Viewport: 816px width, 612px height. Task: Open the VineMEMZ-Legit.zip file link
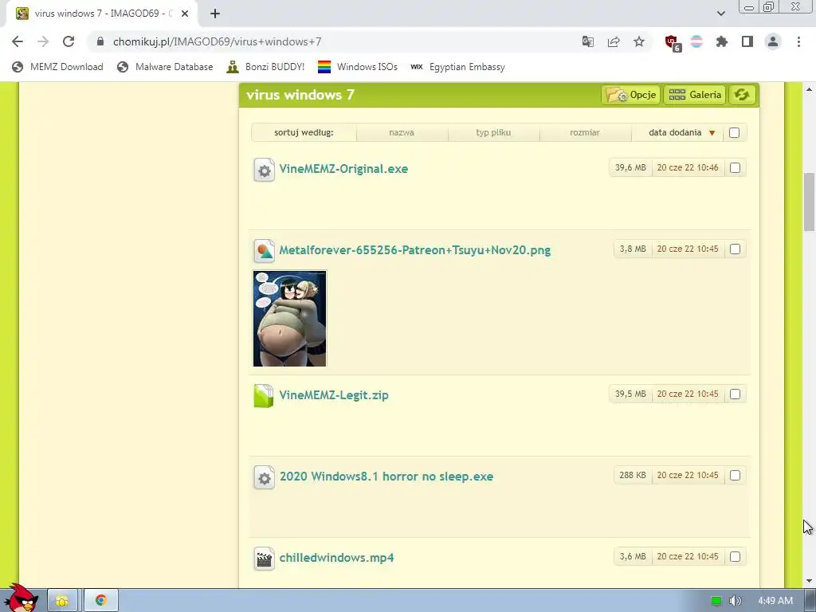click(334, 395)
